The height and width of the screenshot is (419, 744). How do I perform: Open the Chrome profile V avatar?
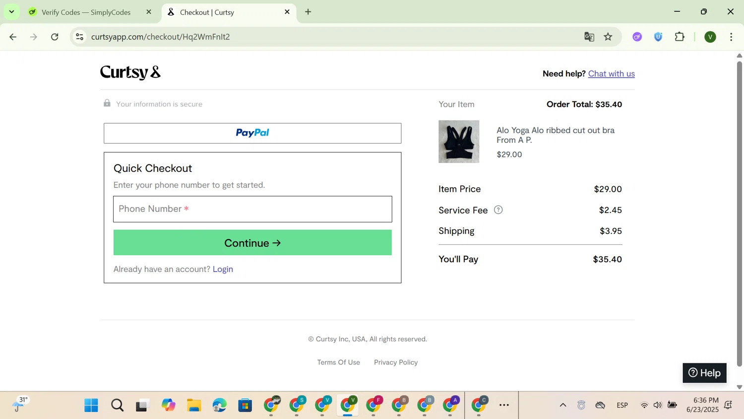(x=710, y=37)
